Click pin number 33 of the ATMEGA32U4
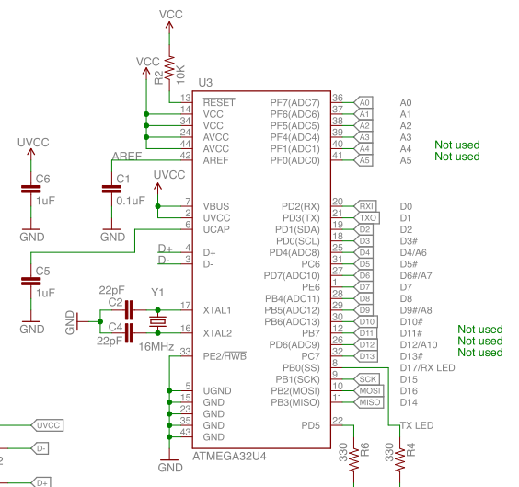This screenshot has height=487, width=519. pyautogui.click(x=186, y=351)
